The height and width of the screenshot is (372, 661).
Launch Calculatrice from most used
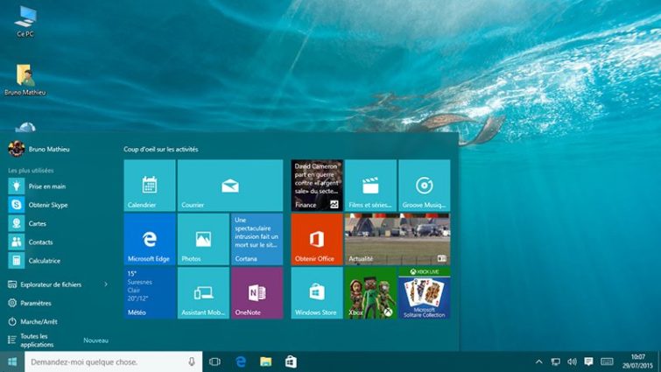pyautogui.click(x=57, y=260)
